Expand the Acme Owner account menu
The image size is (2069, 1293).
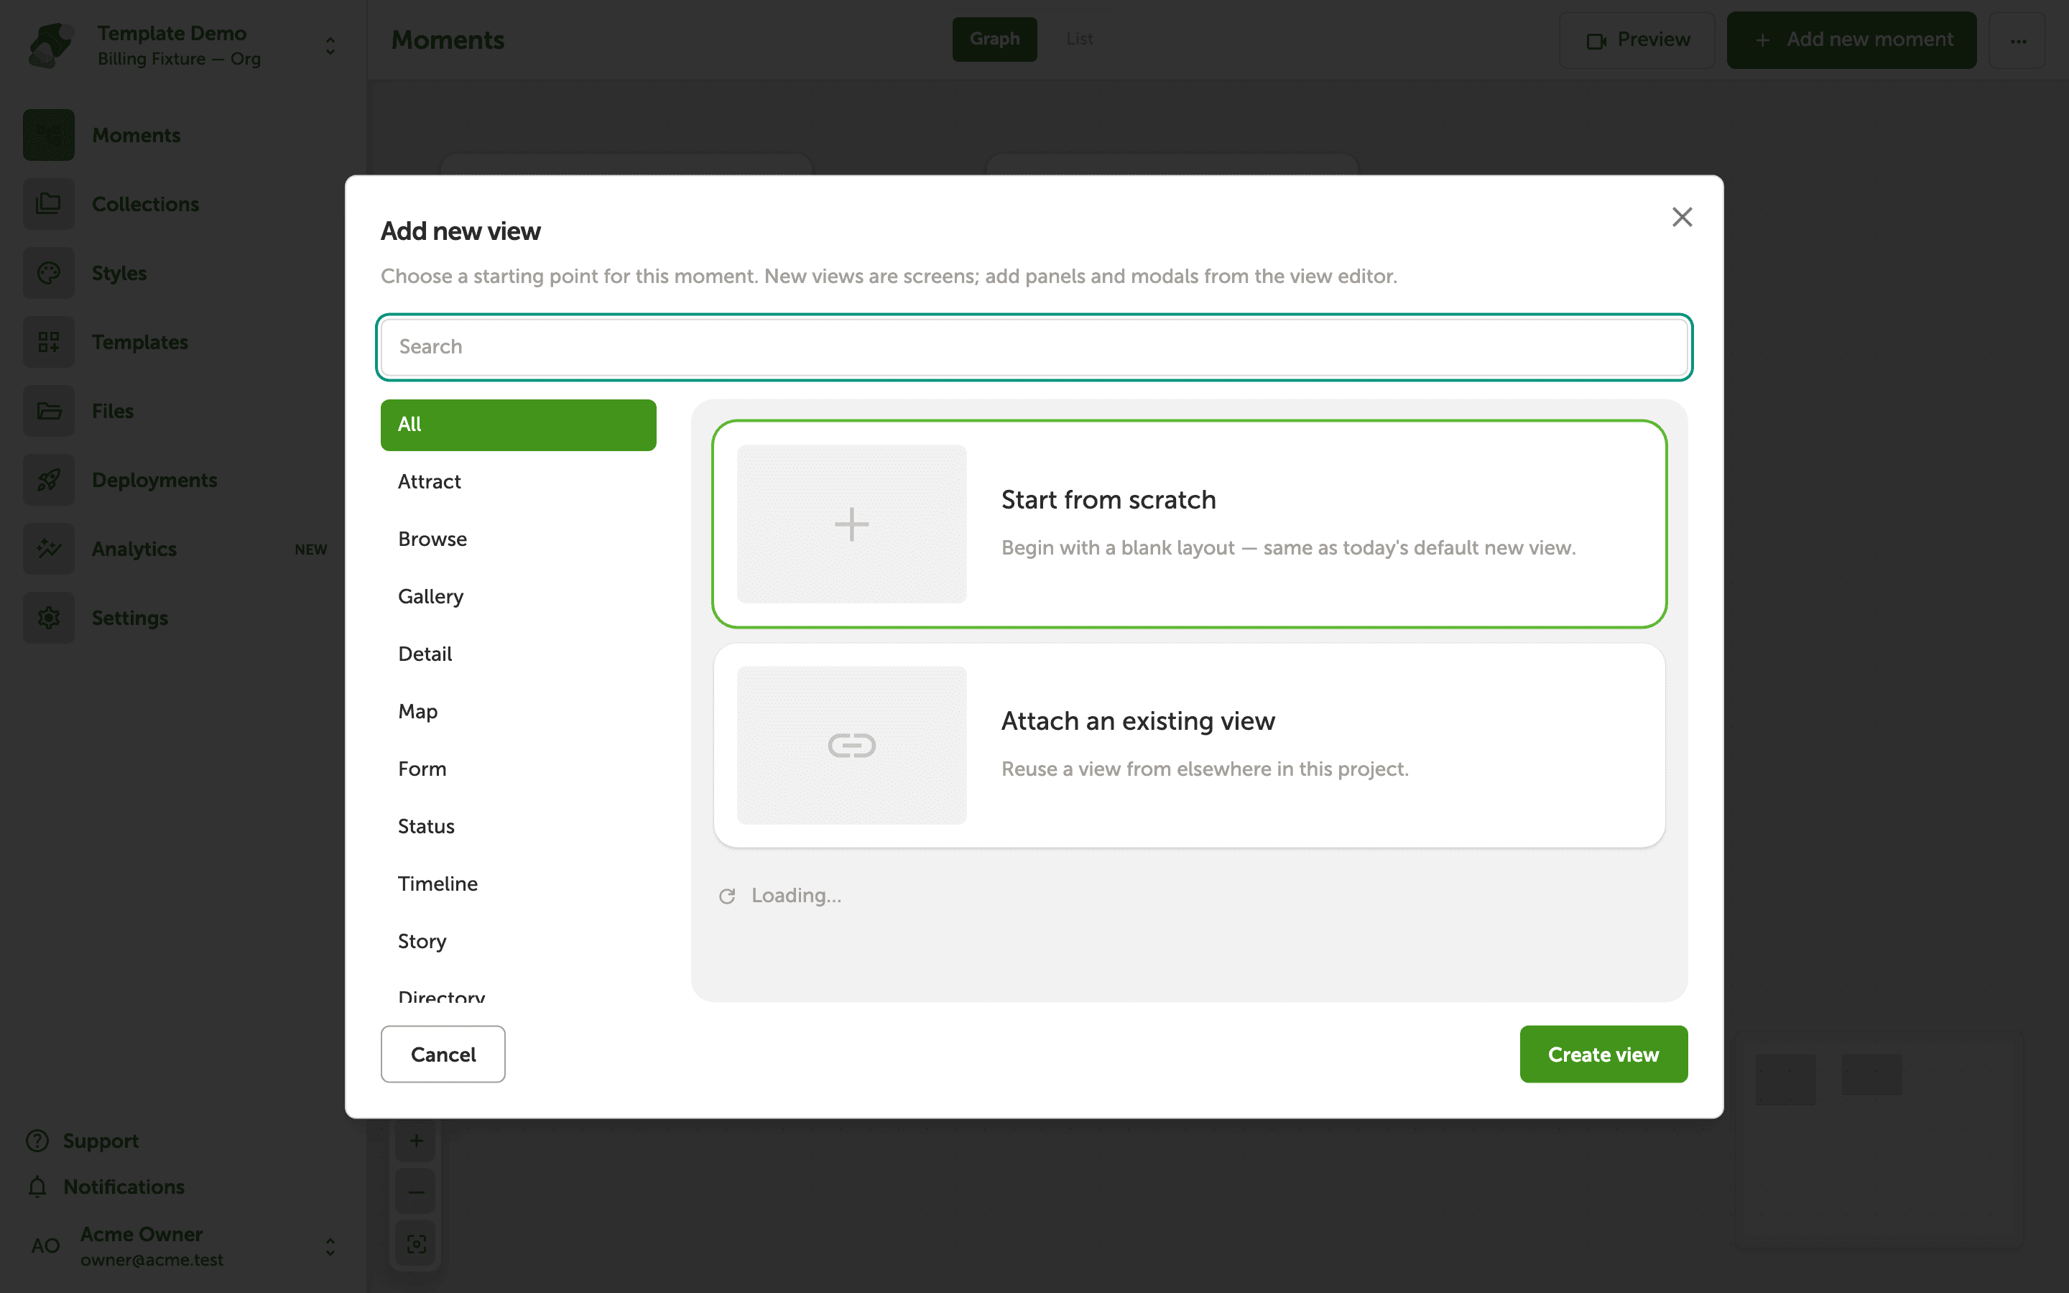pos(330,1247)
